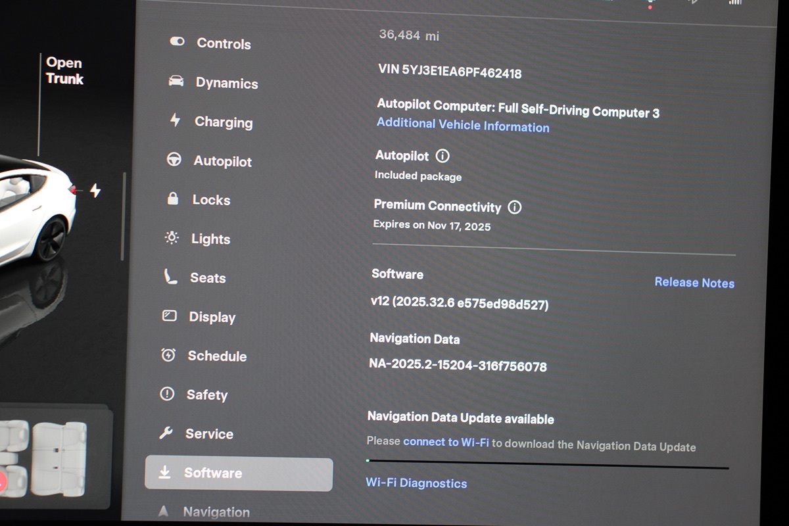Tap the Controls toggle icon in sidebar
Screen dimensions: 789x526
click(x=177, y=41)
